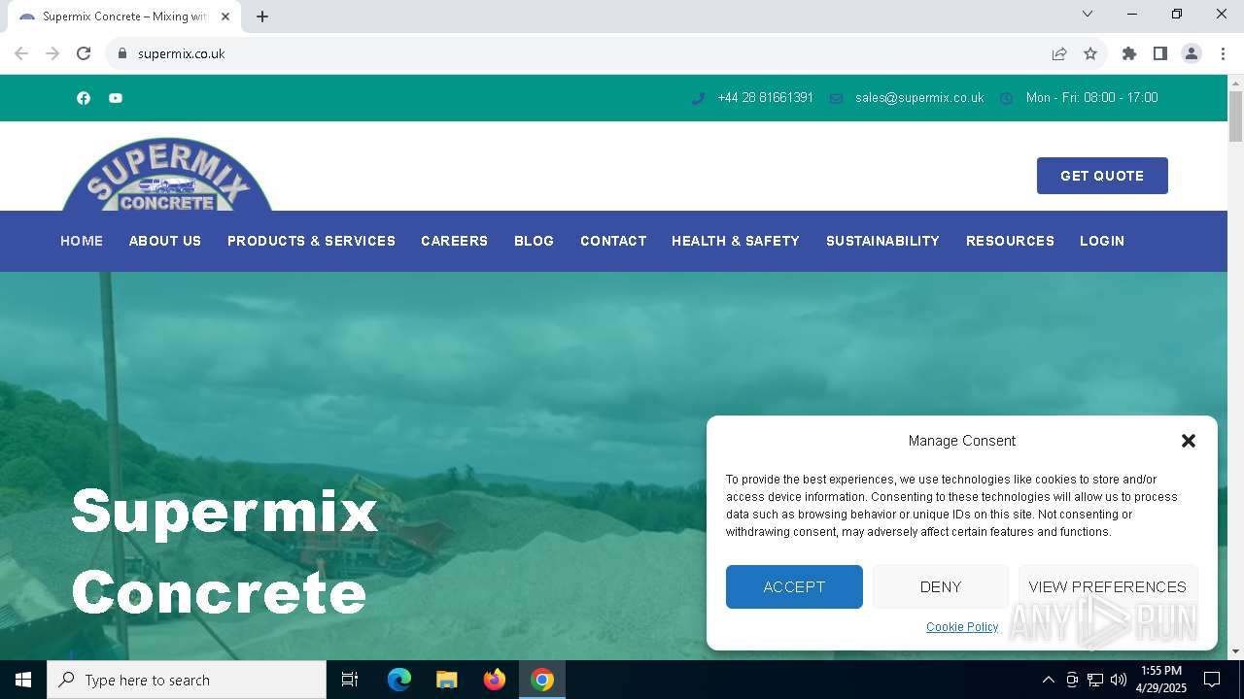Click the scrollbar down arrow

point(1235,651)
